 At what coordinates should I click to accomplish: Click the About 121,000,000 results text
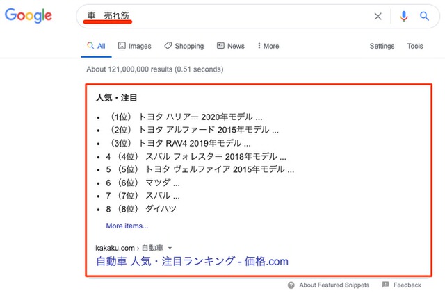(x=155, y=69)
